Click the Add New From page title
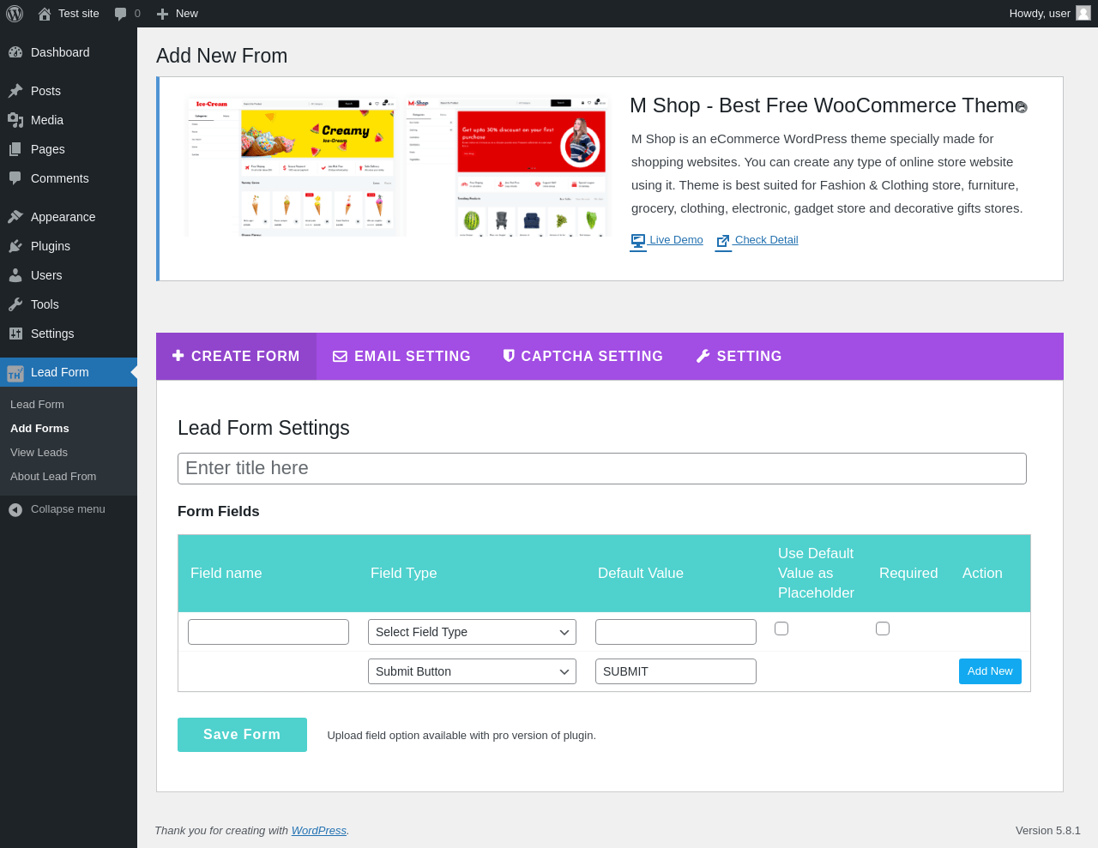 (222, 56)
